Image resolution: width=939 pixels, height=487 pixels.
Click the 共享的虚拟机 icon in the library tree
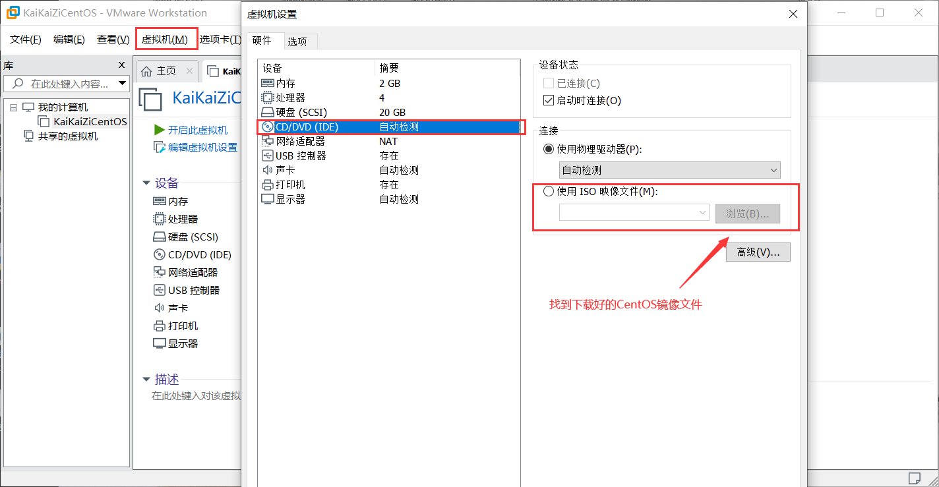point(28,136)
